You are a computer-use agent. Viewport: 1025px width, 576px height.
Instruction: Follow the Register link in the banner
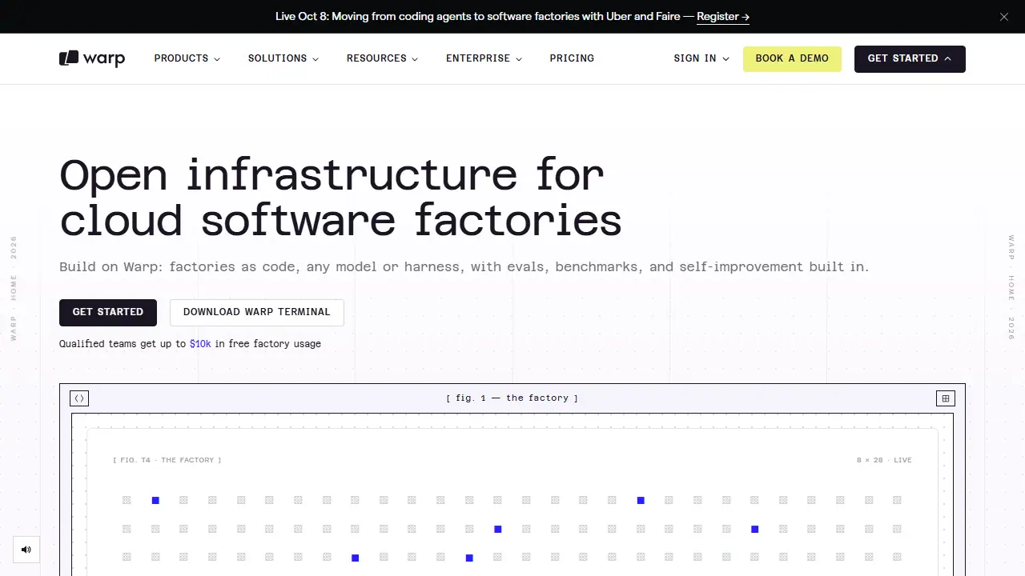[x=723, y=17]
